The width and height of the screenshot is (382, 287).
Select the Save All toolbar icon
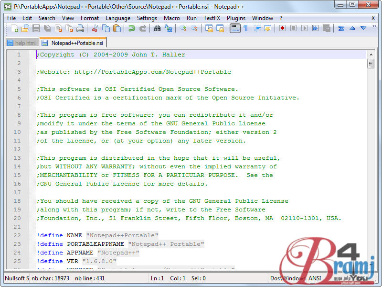(48, 29)
